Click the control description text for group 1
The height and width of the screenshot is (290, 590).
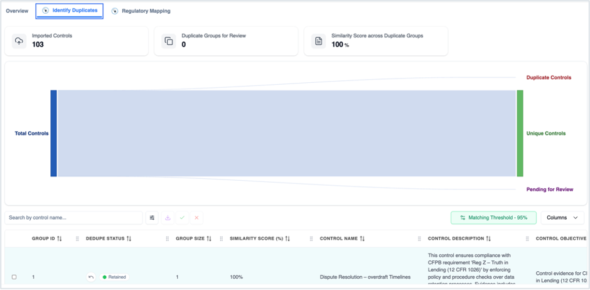[472, 269]
